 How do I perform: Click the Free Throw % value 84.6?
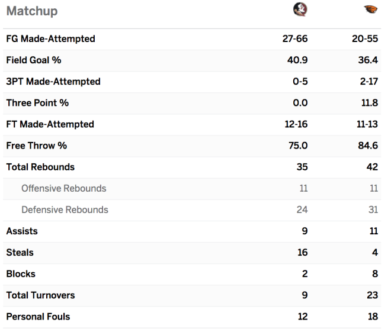368,146
